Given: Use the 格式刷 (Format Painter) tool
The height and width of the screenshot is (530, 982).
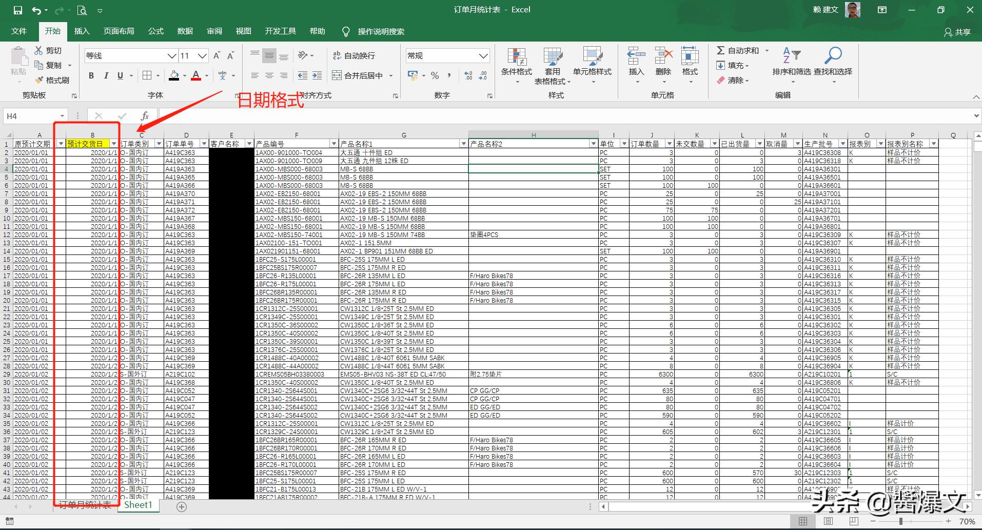Looking at the screenshot, I should click(x=54, y=80).
